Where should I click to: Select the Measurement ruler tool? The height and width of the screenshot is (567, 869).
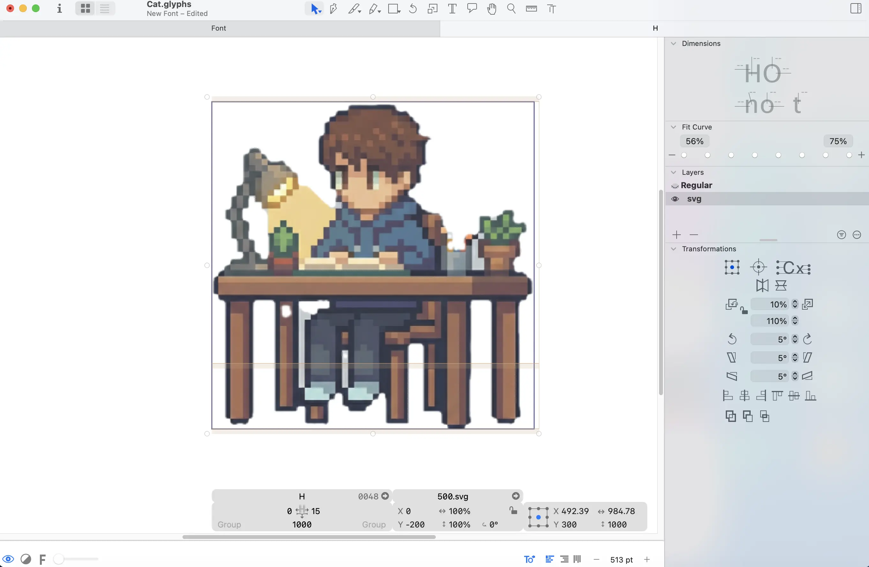[531, 9]
